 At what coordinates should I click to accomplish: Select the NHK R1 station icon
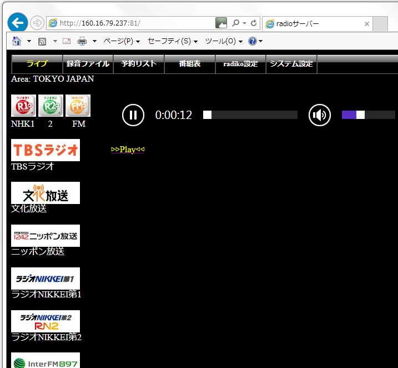(24, 106)
